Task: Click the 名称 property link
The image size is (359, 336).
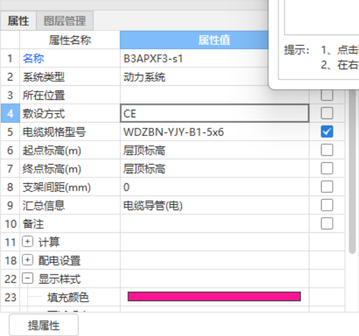Action: coord(33,58)
